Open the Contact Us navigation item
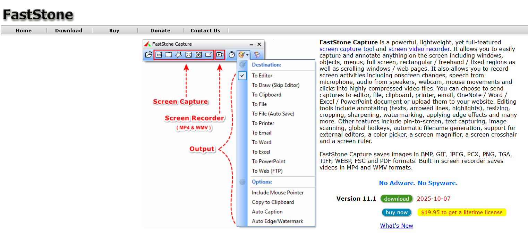528x236 pixels. click(205, 30)
